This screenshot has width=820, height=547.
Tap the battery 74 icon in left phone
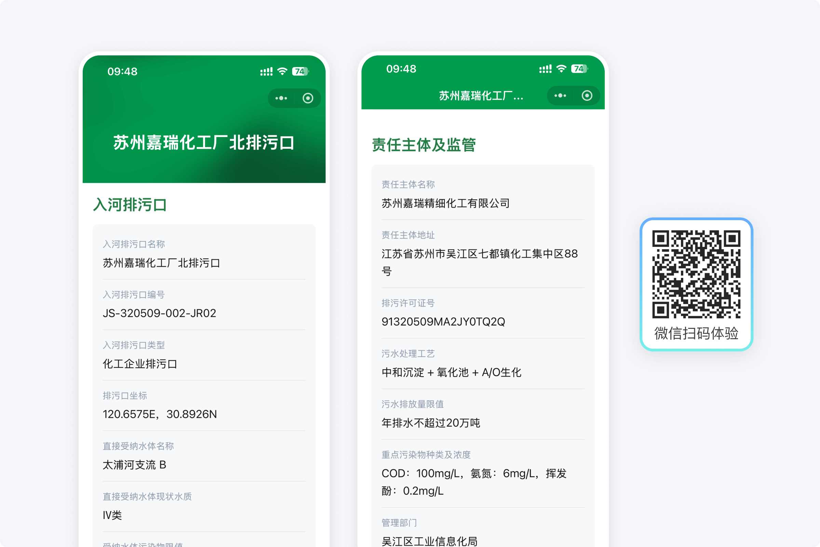click(300, 71)
